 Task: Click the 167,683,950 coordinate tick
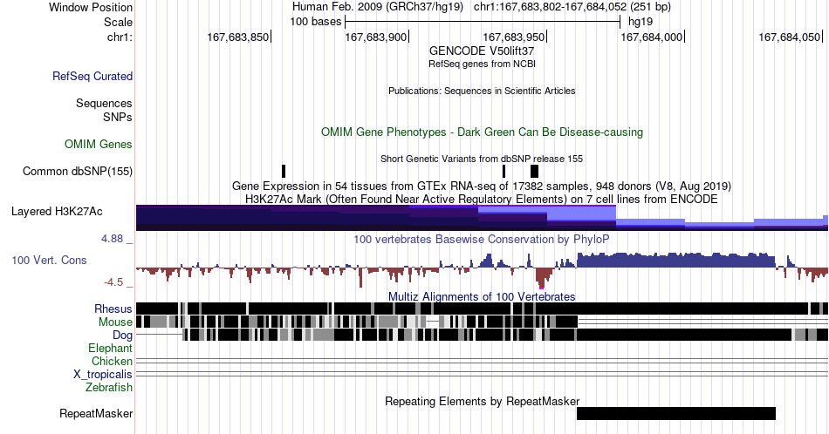click(514, 37)
